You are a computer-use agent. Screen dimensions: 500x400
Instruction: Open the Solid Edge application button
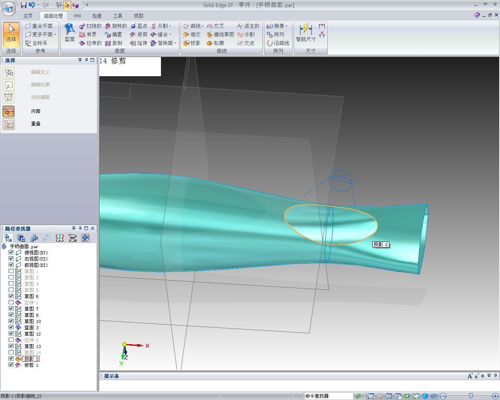click(x=9, y=8)
